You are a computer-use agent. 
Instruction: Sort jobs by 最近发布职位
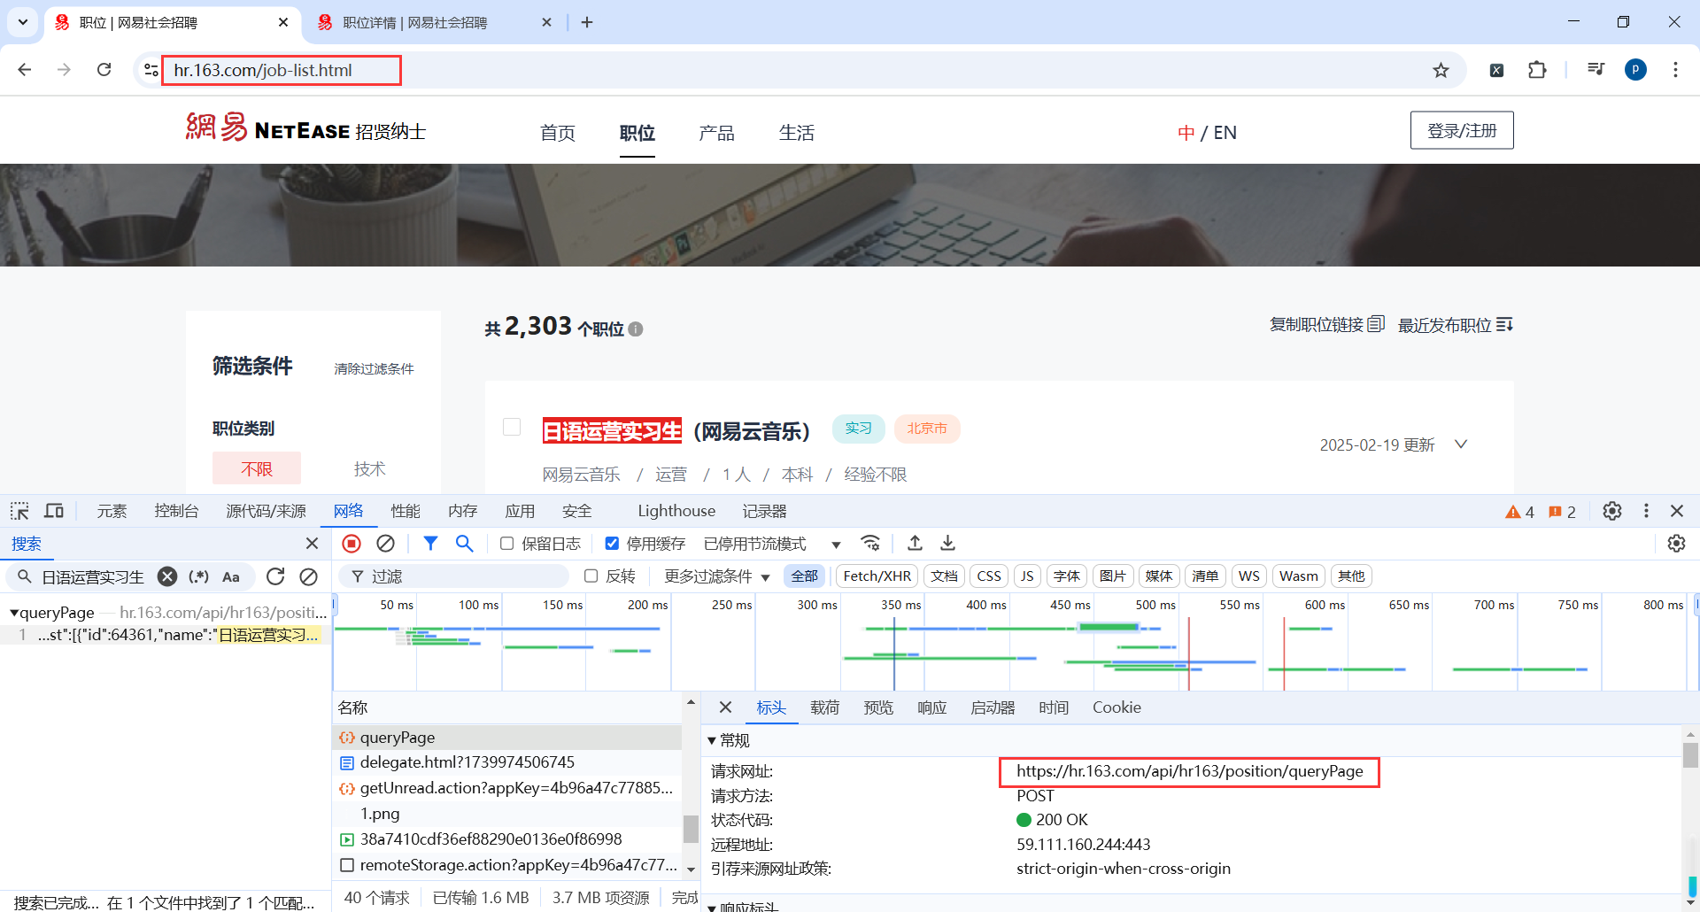point(1455,325)
